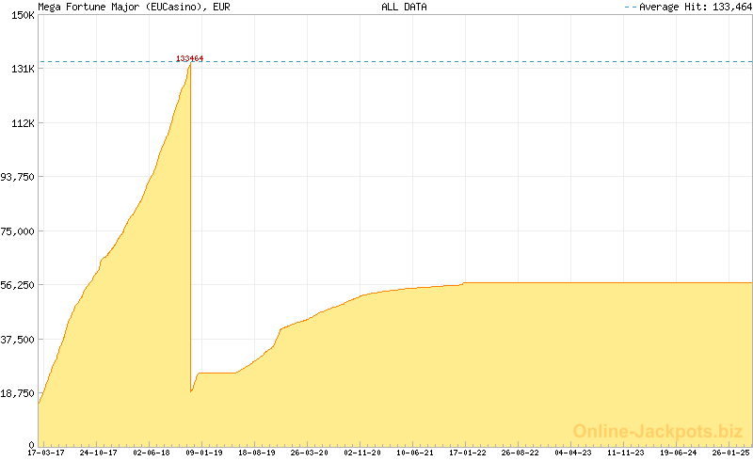The width and height of the screenshot is (753, 461).
Task: Select the 04-04-23 date label
Action: tap(572, 453)
